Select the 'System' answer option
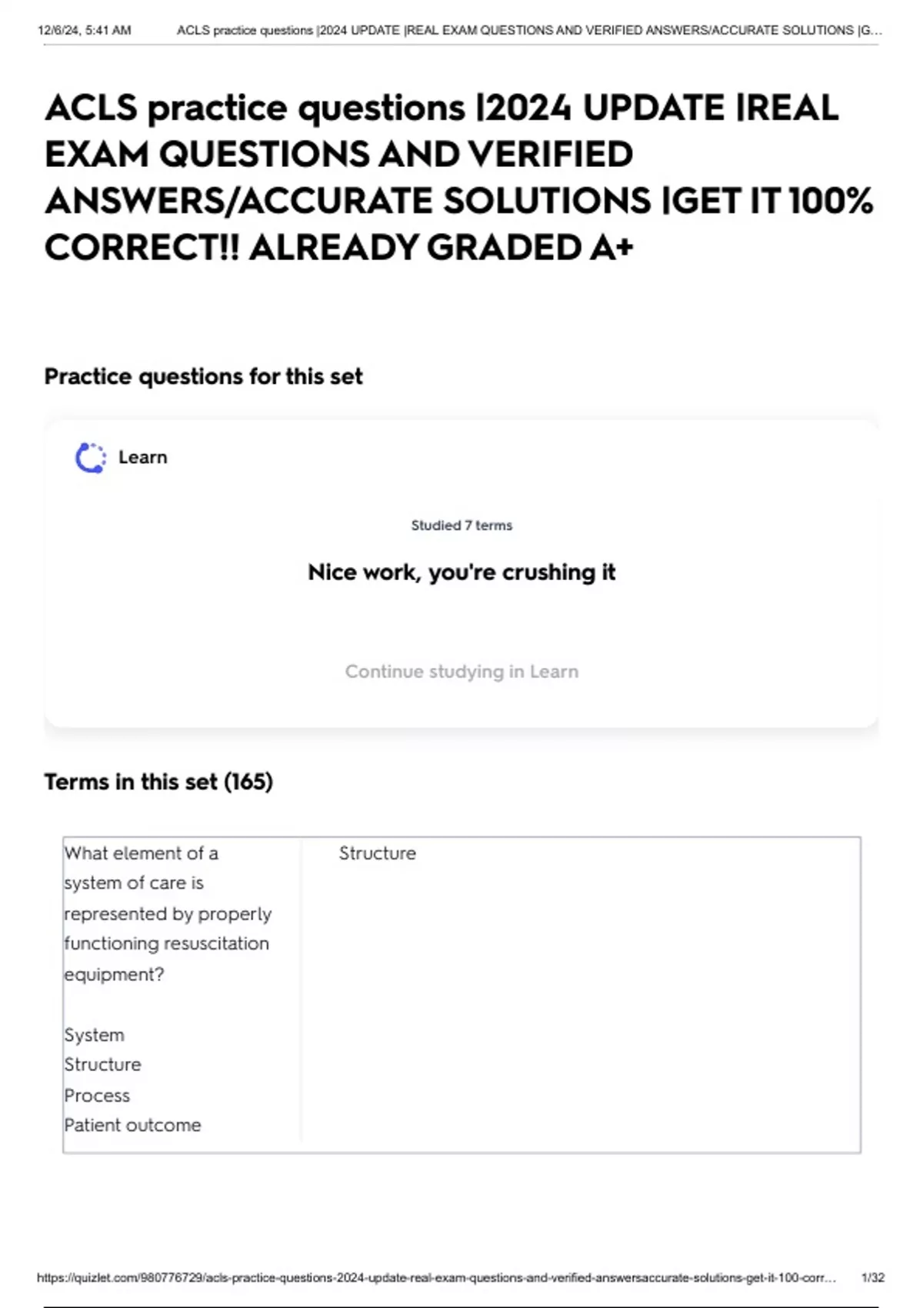The height and width of the screenshot is (1308, 923). (94, 1035)
